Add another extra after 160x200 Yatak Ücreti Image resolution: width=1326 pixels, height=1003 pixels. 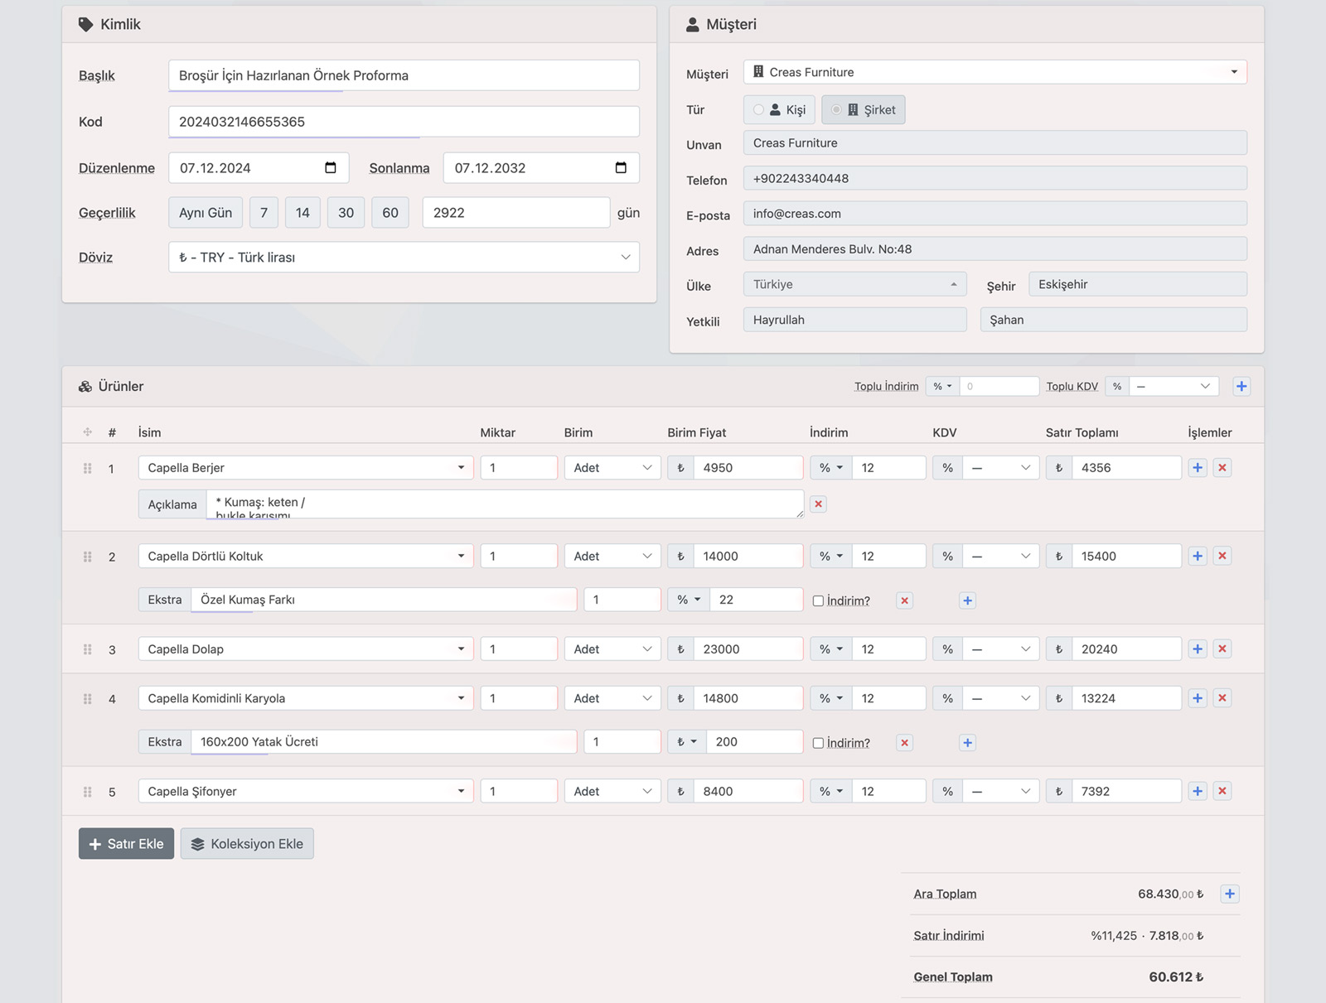point(967,743)
